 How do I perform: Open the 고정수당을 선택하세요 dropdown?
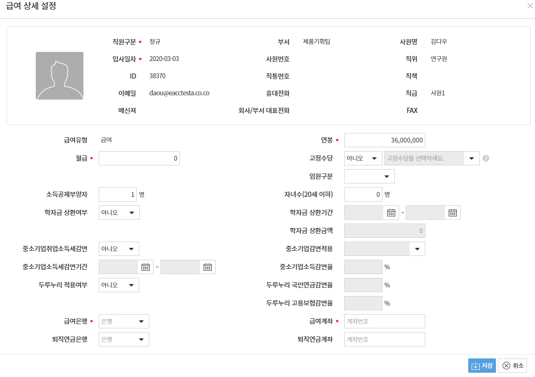coord(432,158)
